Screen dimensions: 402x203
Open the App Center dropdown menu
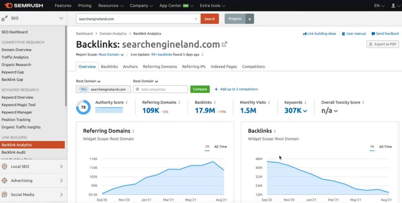176,6
